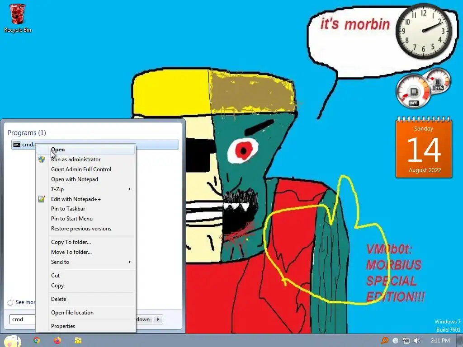Click the See more results search icon
Image resolution: width=463 pixels, height=347 pixels.
[x=10, y=302]
